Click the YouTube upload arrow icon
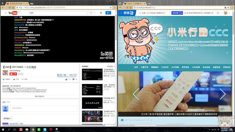 101,13
